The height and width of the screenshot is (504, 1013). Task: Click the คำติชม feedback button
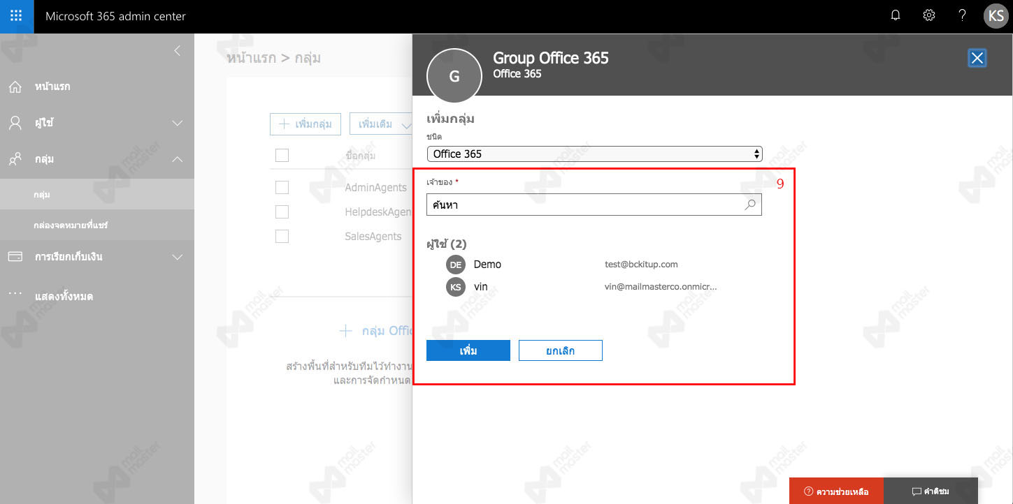931,491
